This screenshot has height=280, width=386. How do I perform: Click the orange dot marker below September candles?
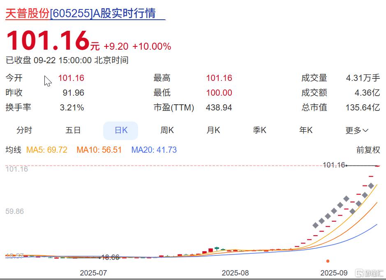pyautogui.click(x=328, y=261)
